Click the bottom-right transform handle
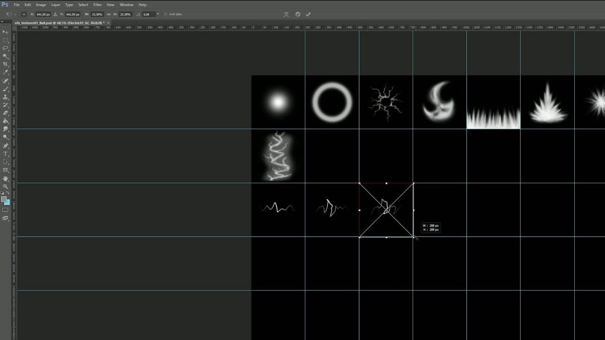 (x=414, y=237)
